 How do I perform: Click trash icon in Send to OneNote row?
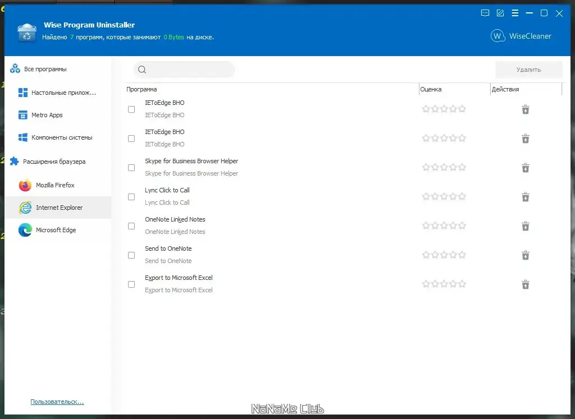(x=526, y=255)
